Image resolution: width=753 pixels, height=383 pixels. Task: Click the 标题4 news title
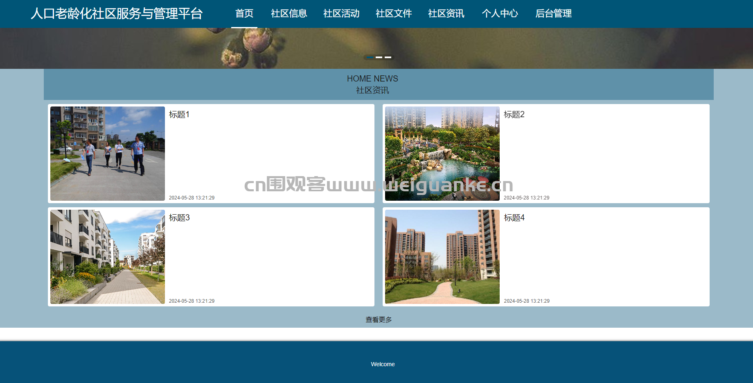point(514,218)
